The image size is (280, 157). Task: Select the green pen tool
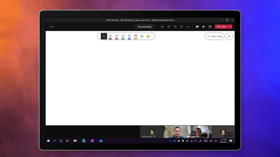pos(123,37)
